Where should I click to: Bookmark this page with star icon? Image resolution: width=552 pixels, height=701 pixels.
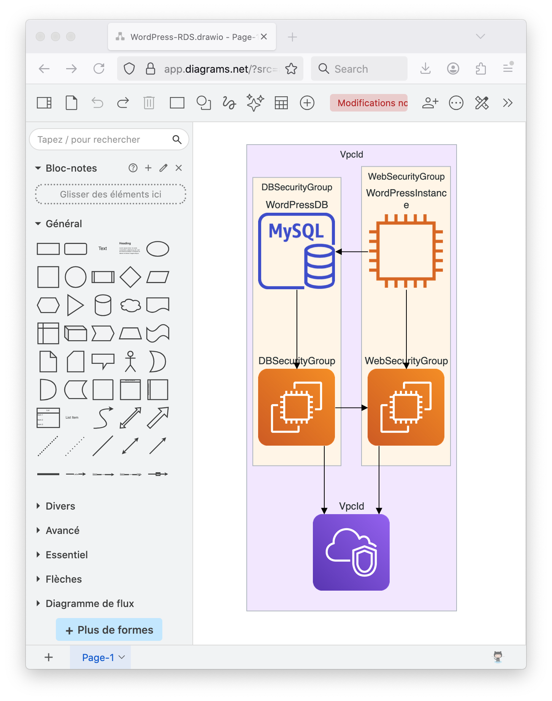click(291, 69)
